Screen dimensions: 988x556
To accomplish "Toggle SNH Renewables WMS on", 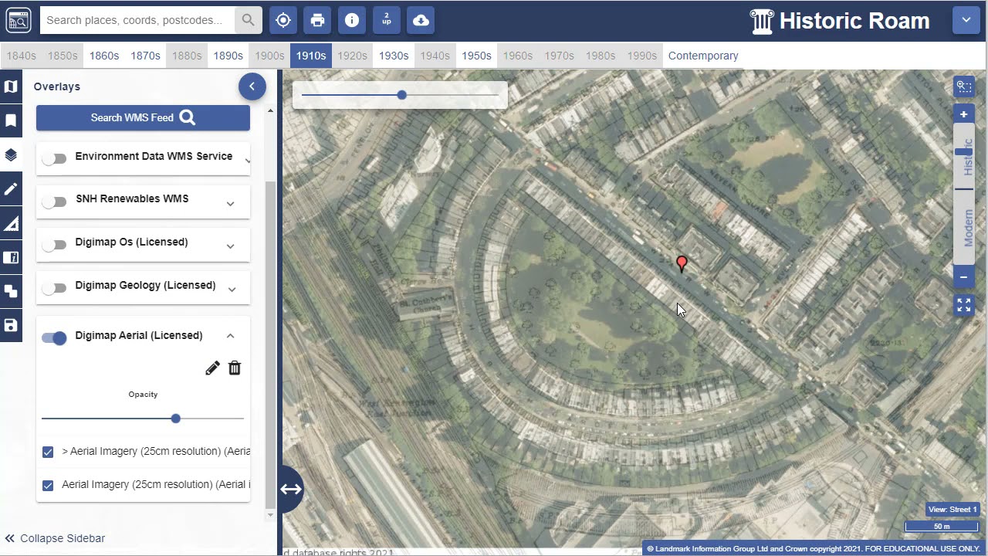I will (x=54, y=202).
